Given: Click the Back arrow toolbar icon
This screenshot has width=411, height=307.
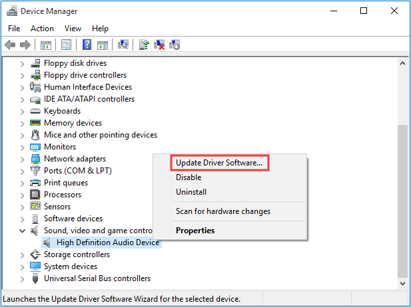Looking at the screenshot, I should tap(10, 45).
